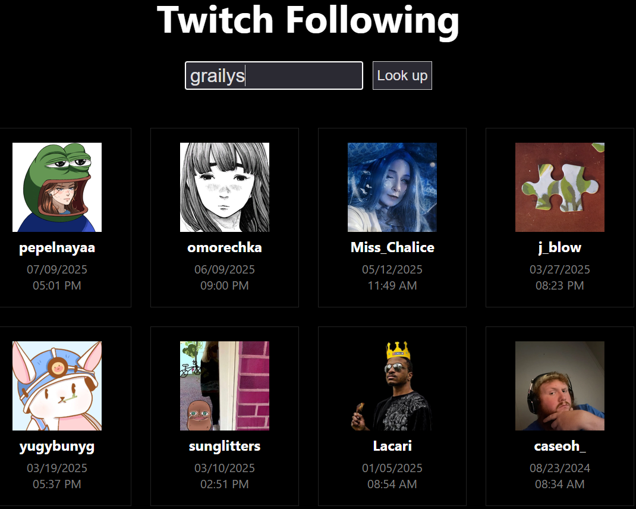
Task: Click the yugybunyg channel name
Action: (x=57, y=447)
